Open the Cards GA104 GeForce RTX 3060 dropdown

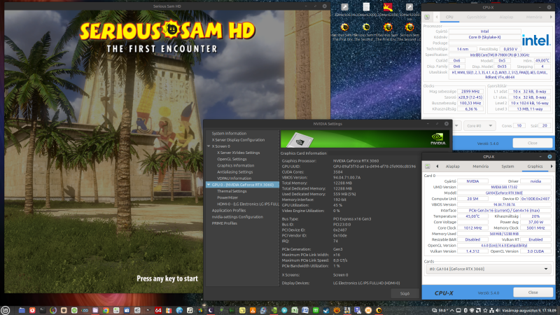pyautogui.click(x=488, y=269)
